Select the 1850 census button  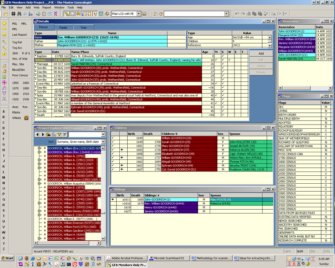[15, 83]
